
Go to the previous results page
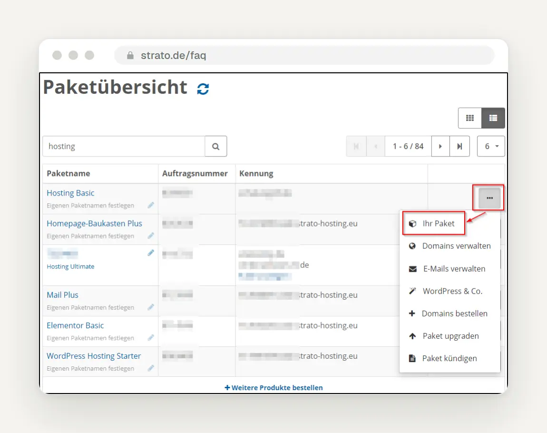pos(376,146)
